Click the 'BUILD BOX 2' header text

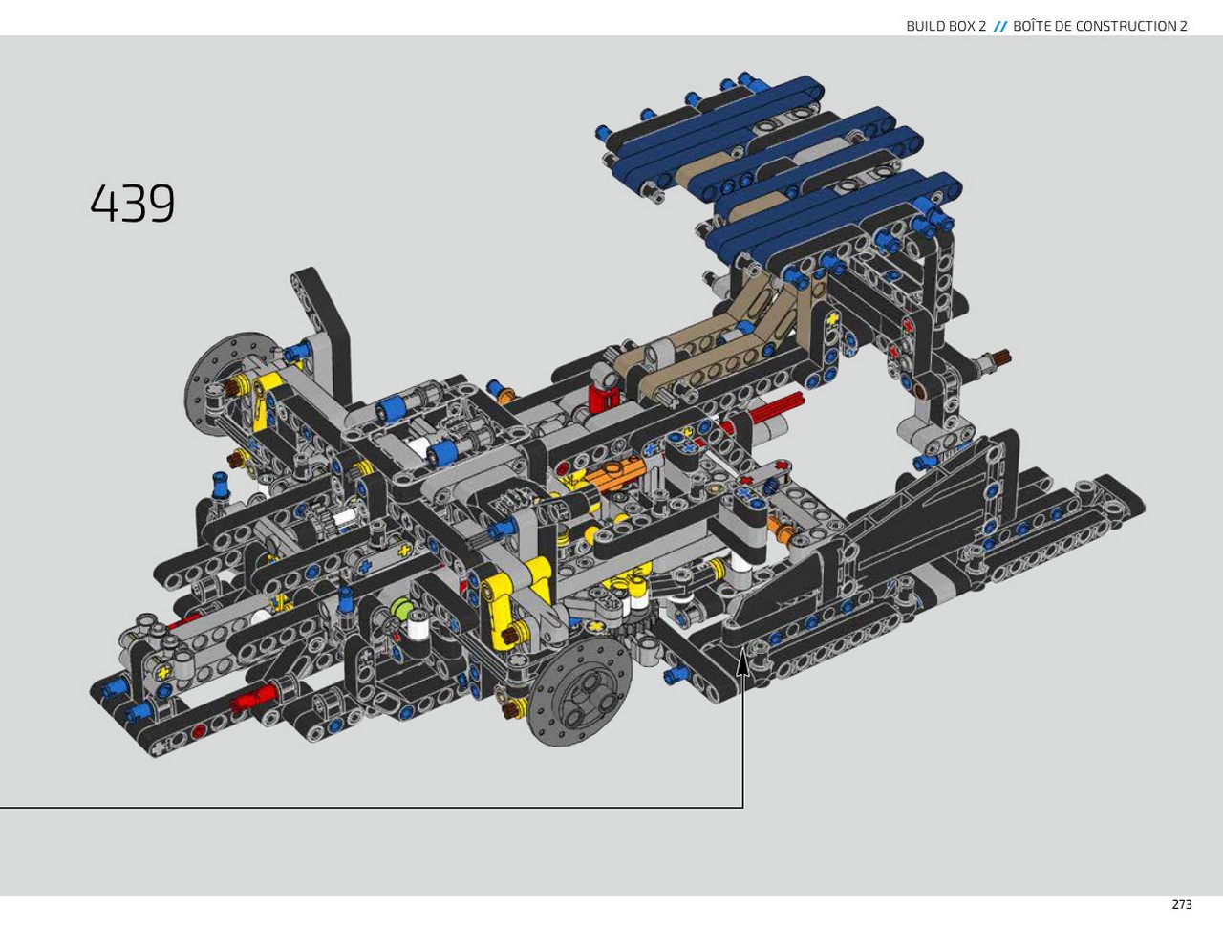[946, 26]
